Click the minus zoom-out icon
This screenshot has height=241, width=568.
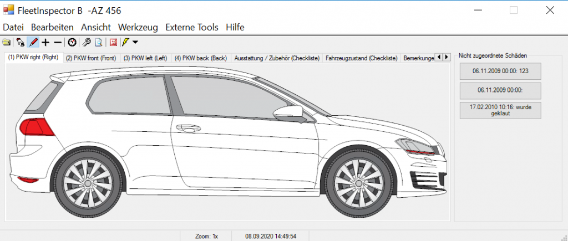pos(58,43)
